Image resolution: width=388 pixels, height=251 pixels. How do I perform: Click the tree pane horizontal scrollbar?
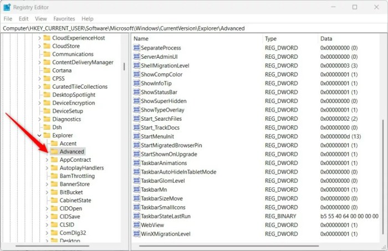tap(52, 246)
